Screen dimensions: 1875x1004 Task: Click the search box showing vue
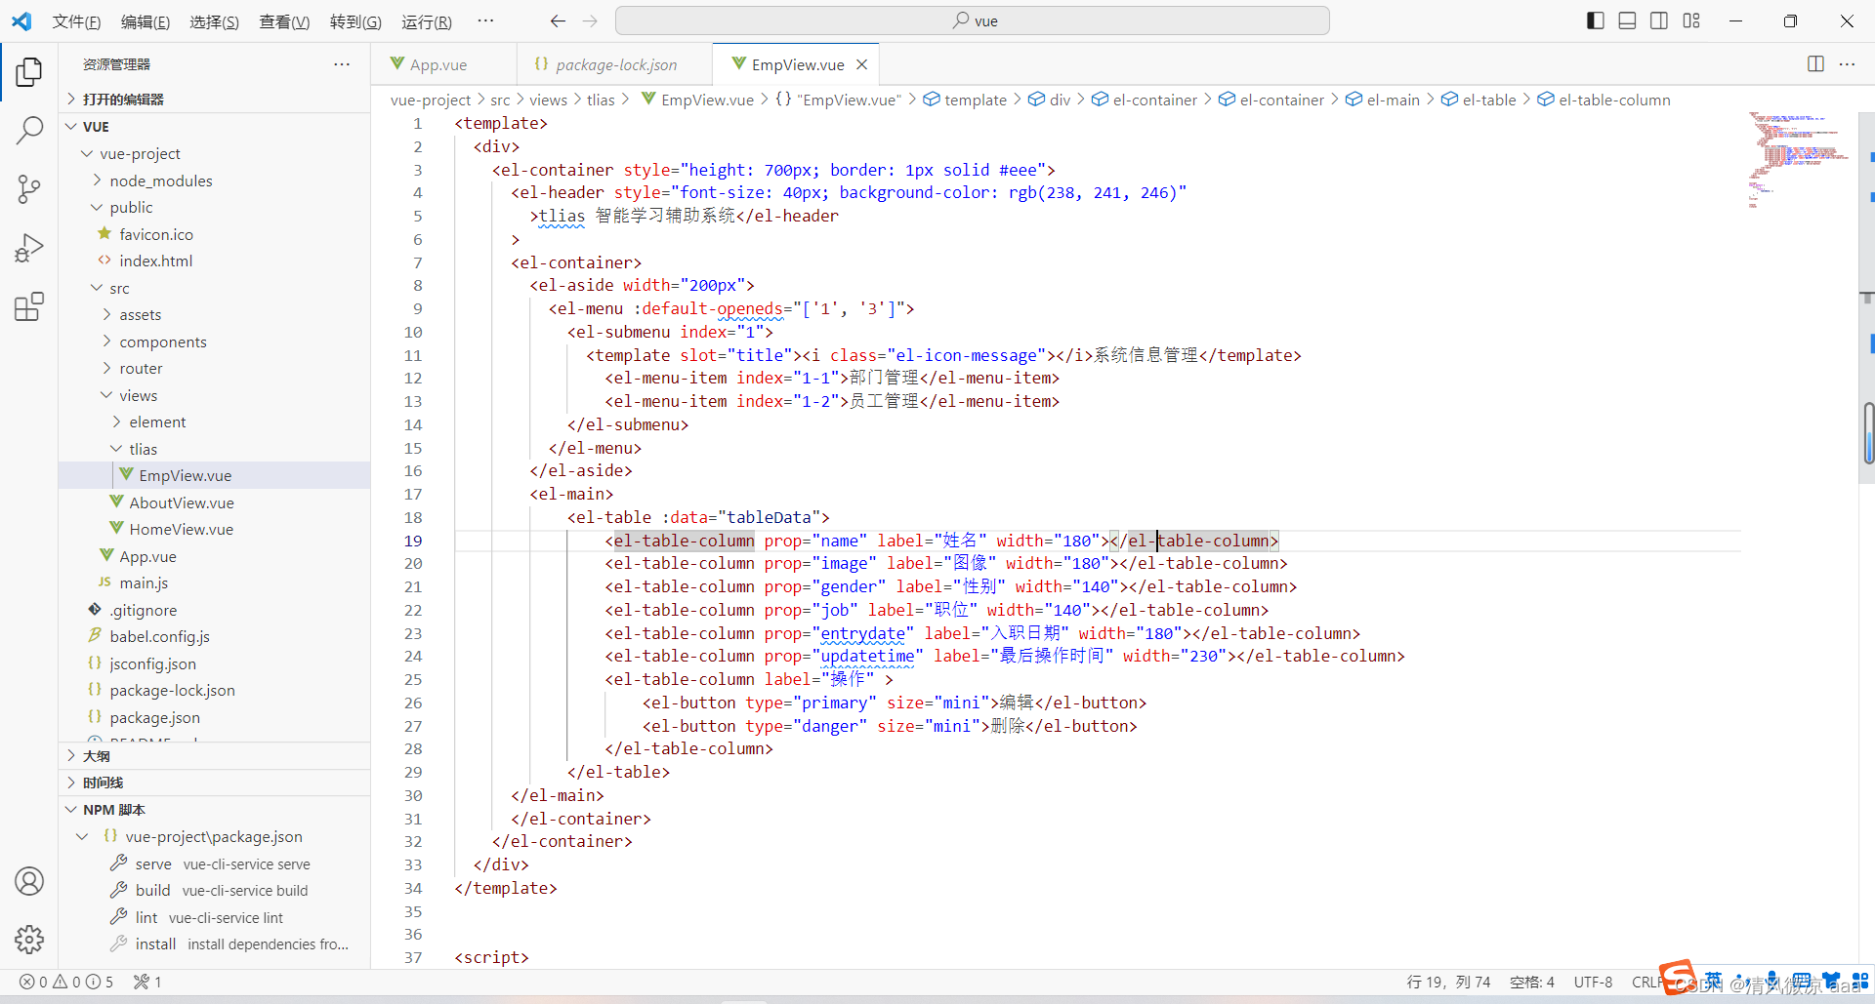[973, 20]
